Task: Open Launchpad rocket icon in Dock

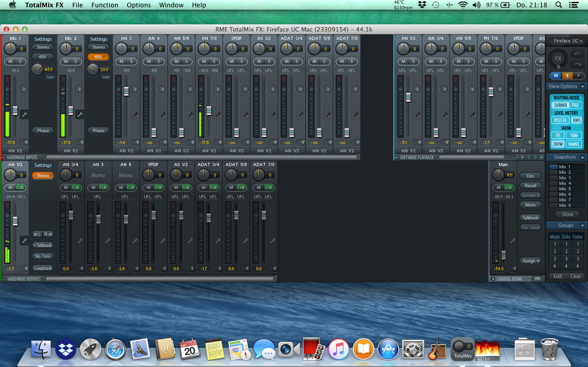Action: click(90, 350)
